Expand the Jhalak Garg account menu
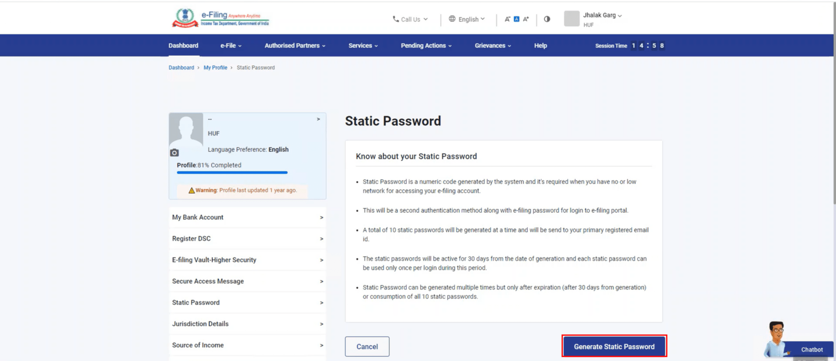This screenshot has height=361, width=836. 602,15
